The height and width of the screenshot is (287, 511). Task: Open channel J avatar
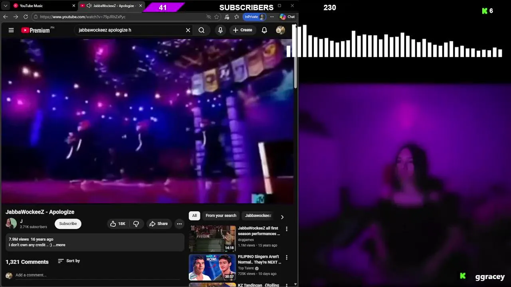coord(11,224)
